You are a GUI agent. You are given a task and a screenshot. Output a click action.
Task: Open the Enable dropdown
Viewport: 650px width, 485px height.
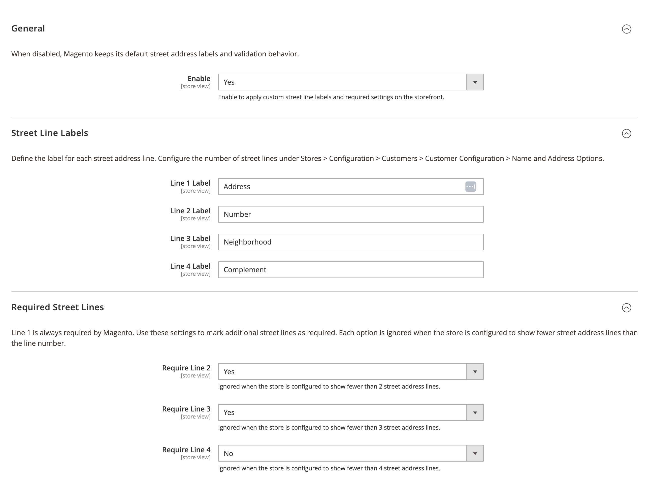[x=350, y=82]
